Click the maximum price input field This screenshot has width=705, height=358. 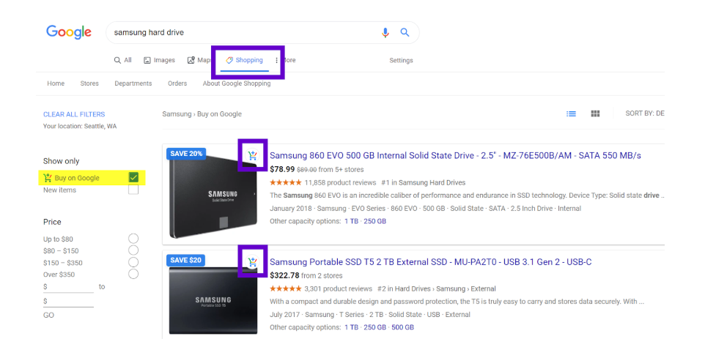pyautogui.click(x=68, y=302)
